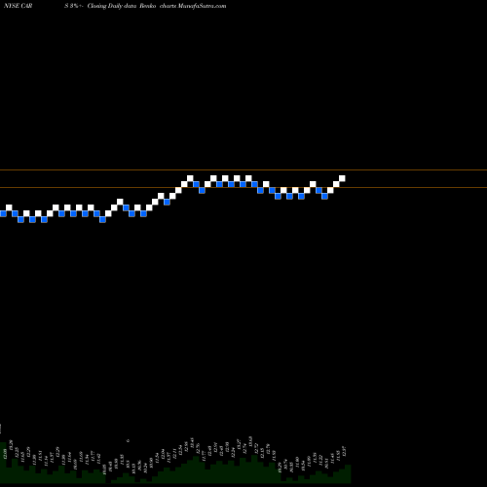Screen dimensions: 487x487
Task: Select the final white Renko brick
Action: pyautogui.click(x=342, y=178)
